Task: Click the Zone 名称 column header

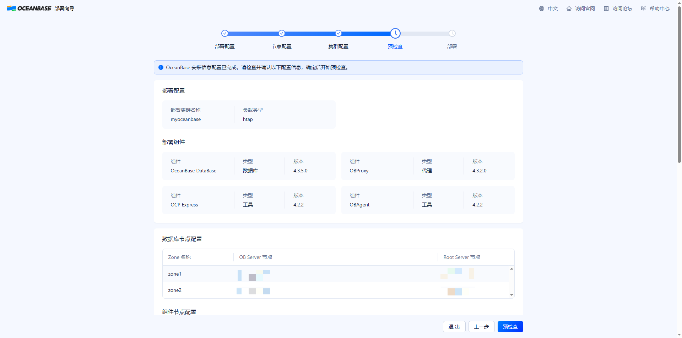Action: coord(179,257)
